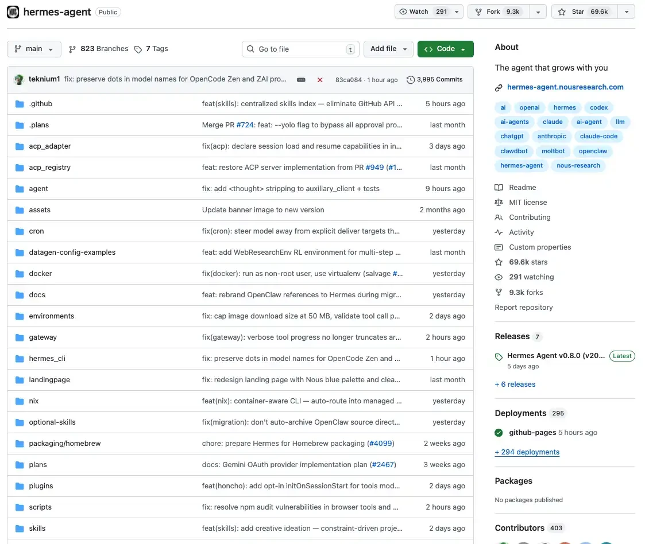Open the Star lists dropdown arrow
Viewport: 645px width, 544px height.
627,12
